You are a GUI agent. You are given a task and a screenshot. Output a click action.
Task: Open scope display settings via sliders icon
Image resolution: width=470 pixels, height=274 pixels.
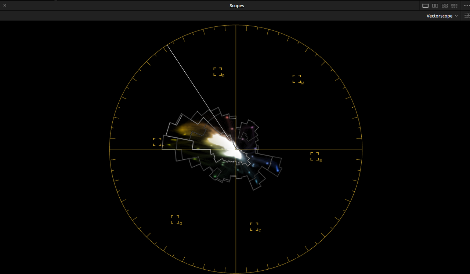click(466, 16)
